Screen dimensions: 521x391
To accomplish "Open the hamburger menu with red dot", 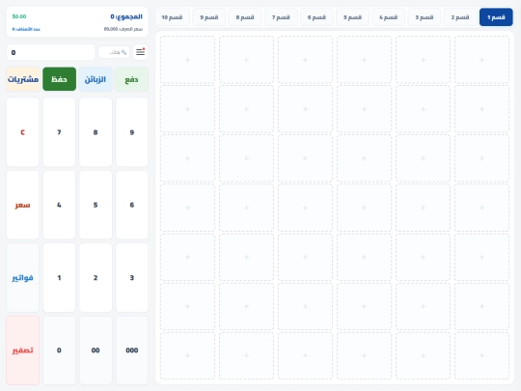I will tap(140, 52).
